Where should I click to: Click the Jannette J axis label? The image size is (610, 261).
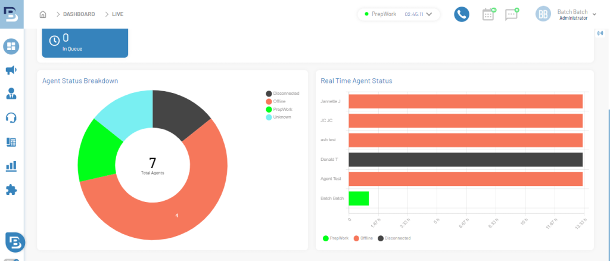tap(330, 101)
